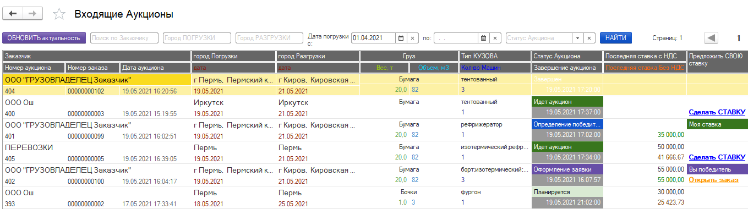
Task: Click the Номер аукциона column header
Action: point(34,68)
